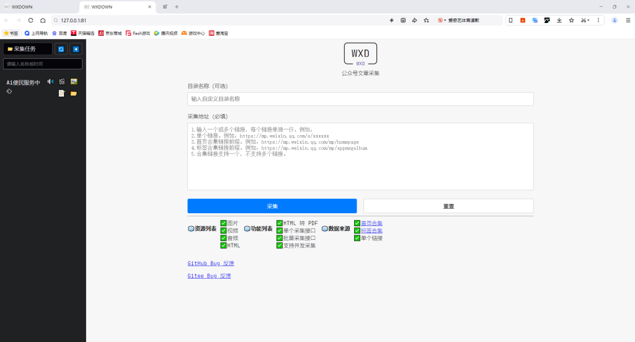Open the GitHub Bug 反馈 link

click(211, 263)
